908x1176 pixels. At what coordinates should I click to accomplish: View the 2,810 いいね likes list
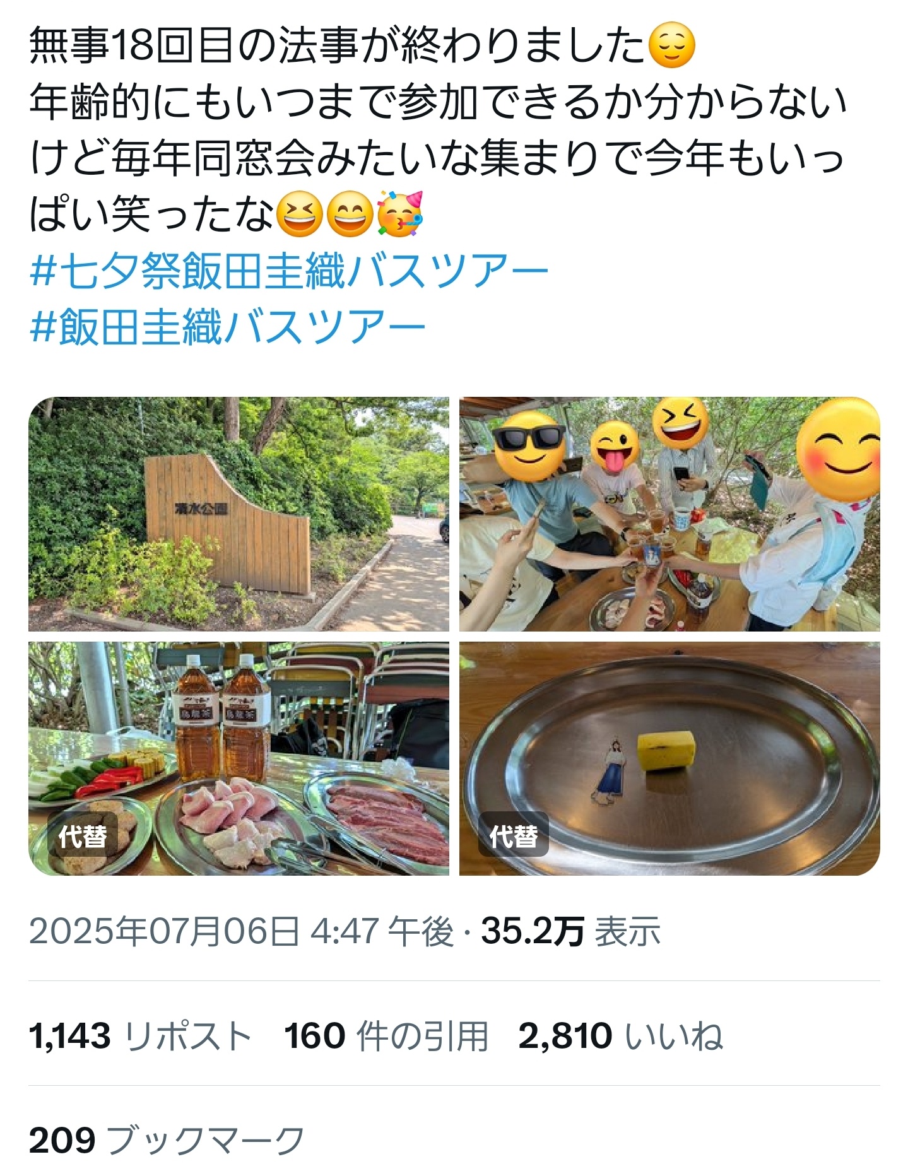[x=621, y=1036]
